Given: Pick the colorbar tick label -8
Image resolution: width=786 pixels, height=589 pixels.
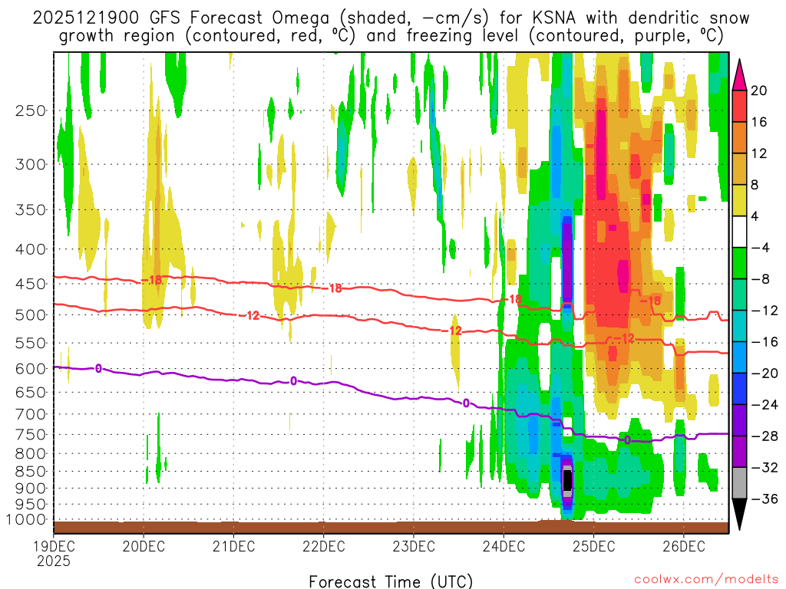Looking at the screenshot, I should click(x=760, y=279).
